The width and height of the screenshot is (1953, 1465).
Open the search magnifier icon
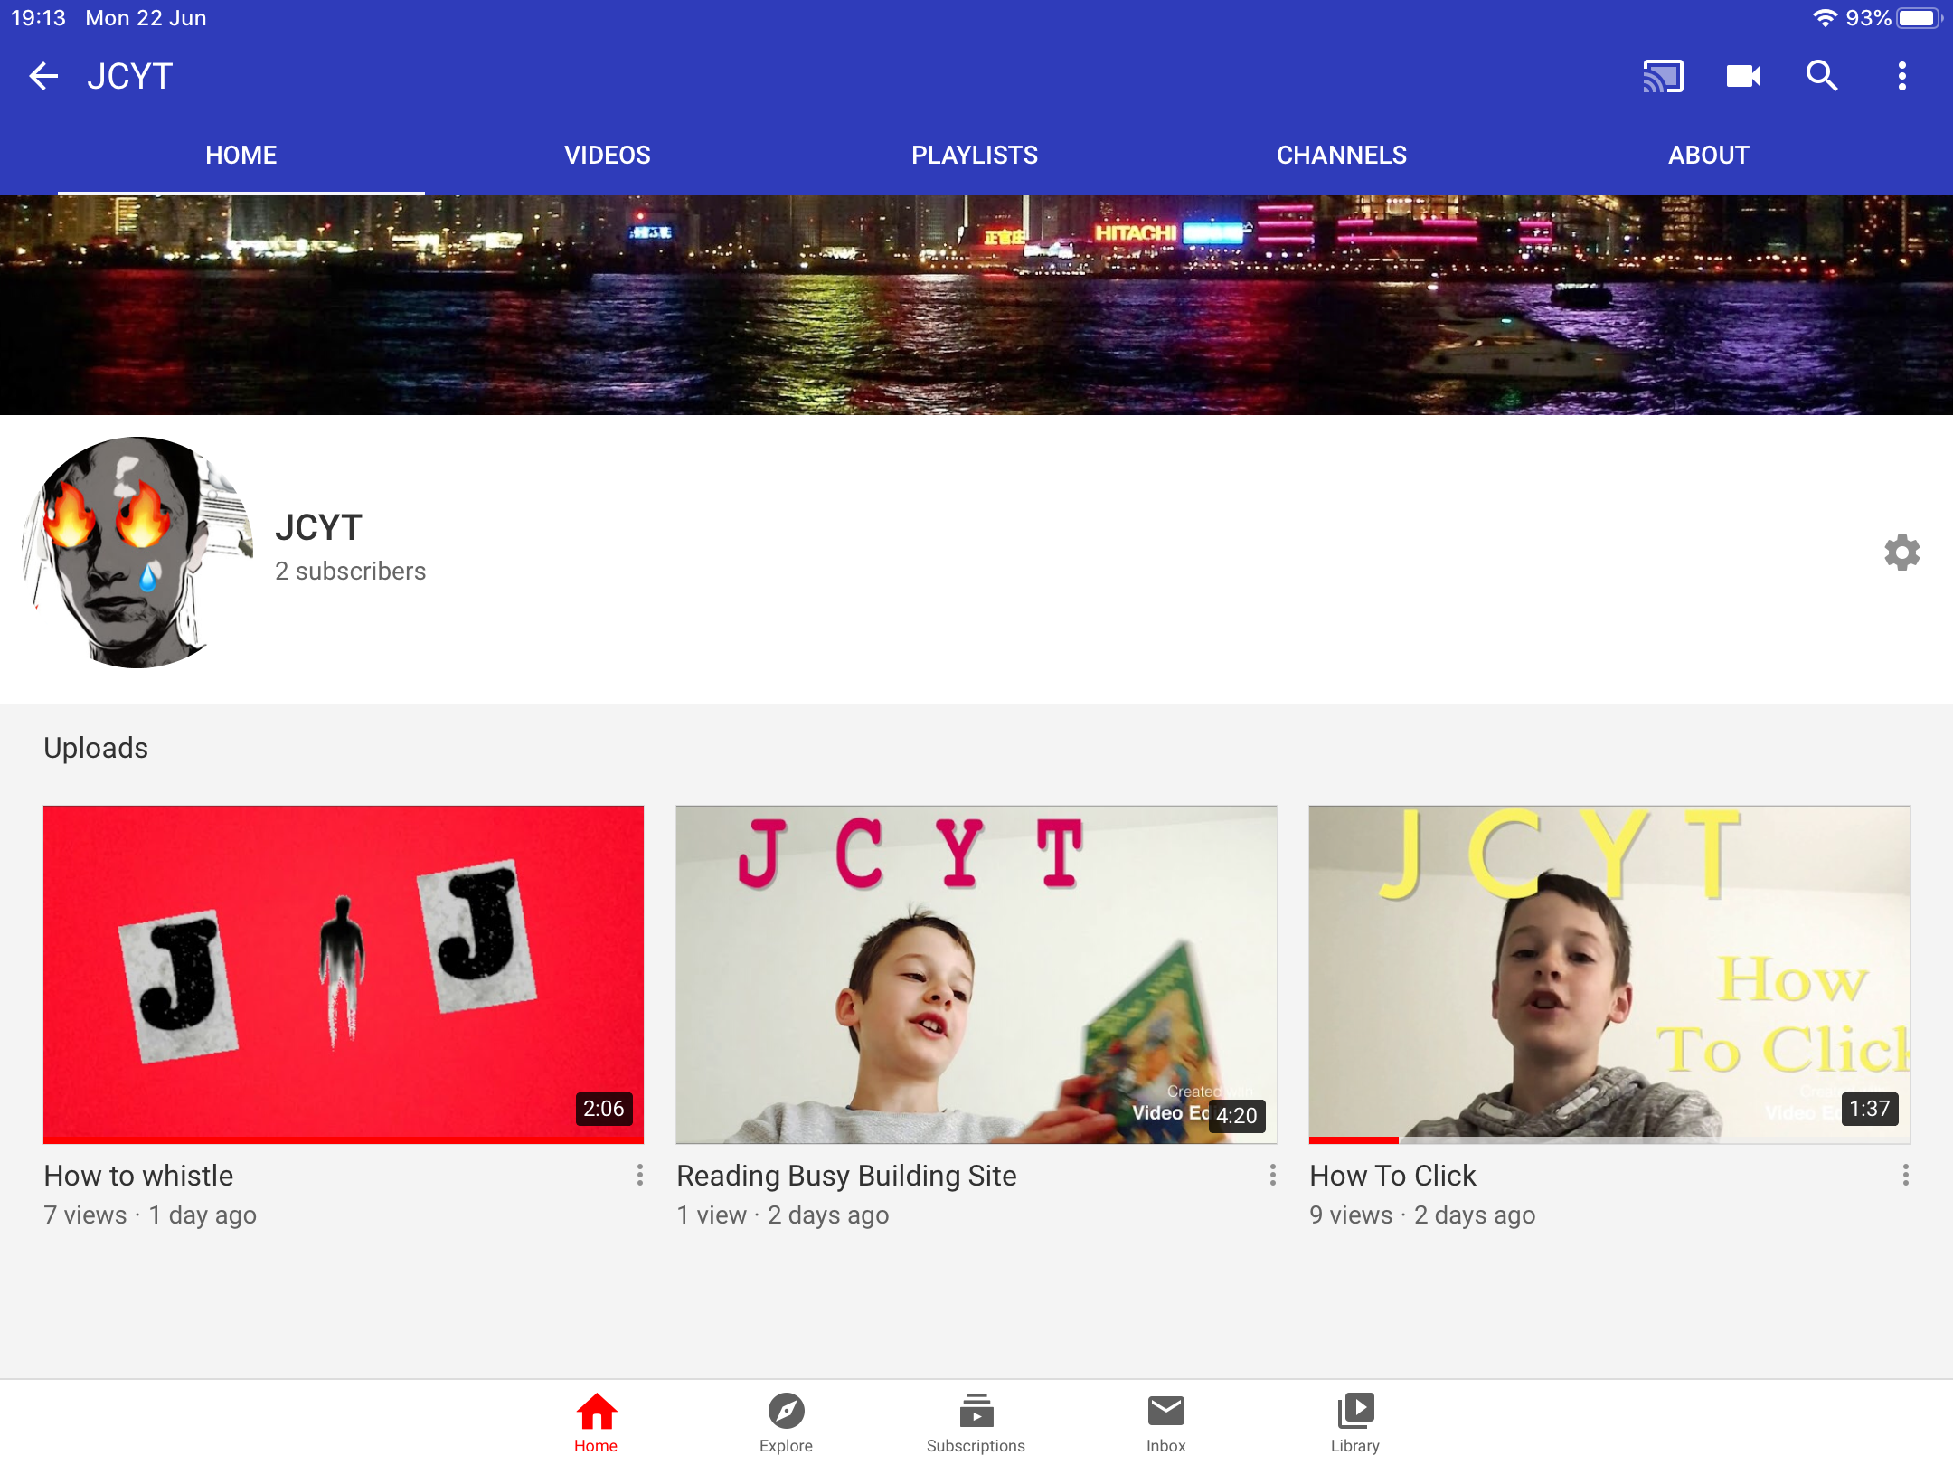1822,77
